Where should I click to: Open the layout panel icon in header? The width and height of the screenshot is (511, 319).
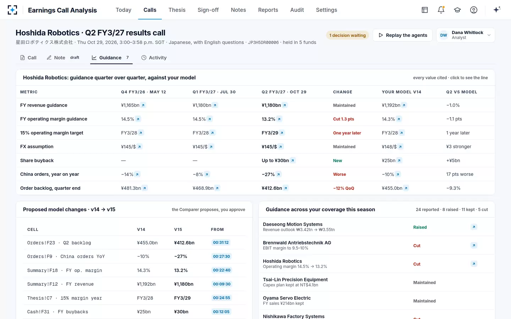(425, 10)
